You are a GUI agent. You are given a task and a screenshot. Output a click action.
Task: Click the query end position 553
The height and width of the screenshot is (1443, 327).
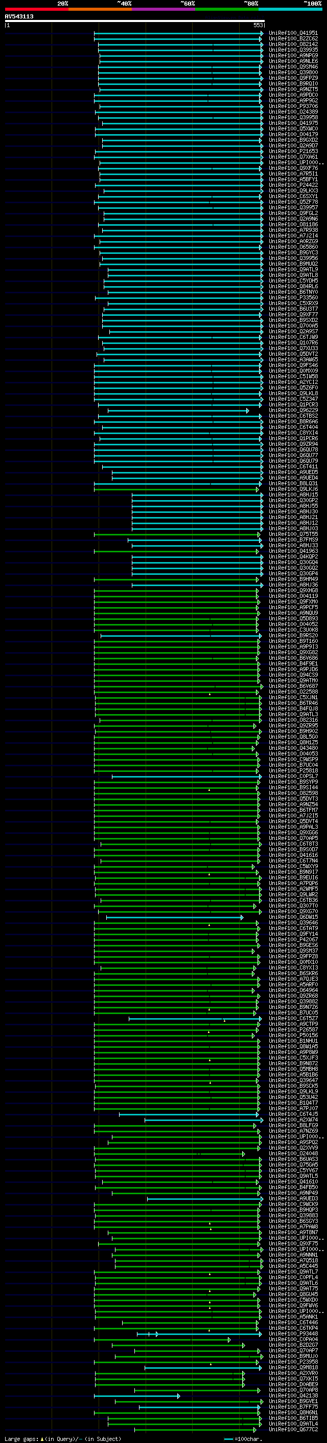258,25
